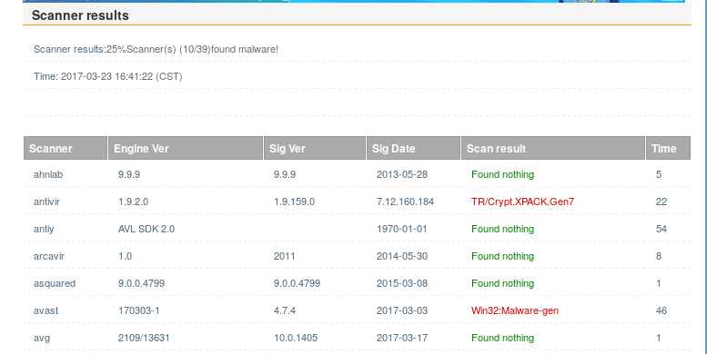Click the Scan result column header
Image resolution: width=707 pixels, height=354 pixels.
pyautogui.click(x=553, y=149)
